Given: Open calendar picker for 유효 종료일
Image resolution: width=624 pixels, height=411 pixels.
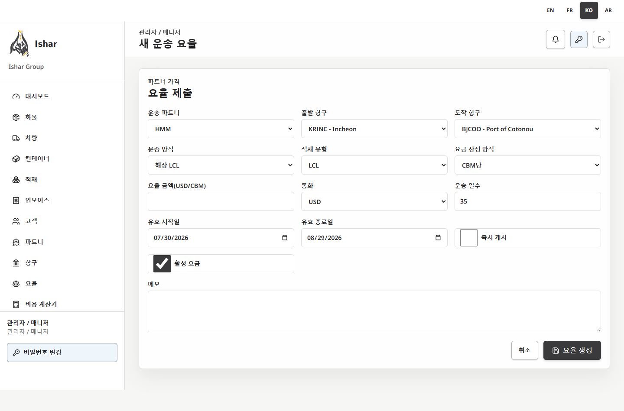Looking at the screenshot, I should (x=438, y=238).
